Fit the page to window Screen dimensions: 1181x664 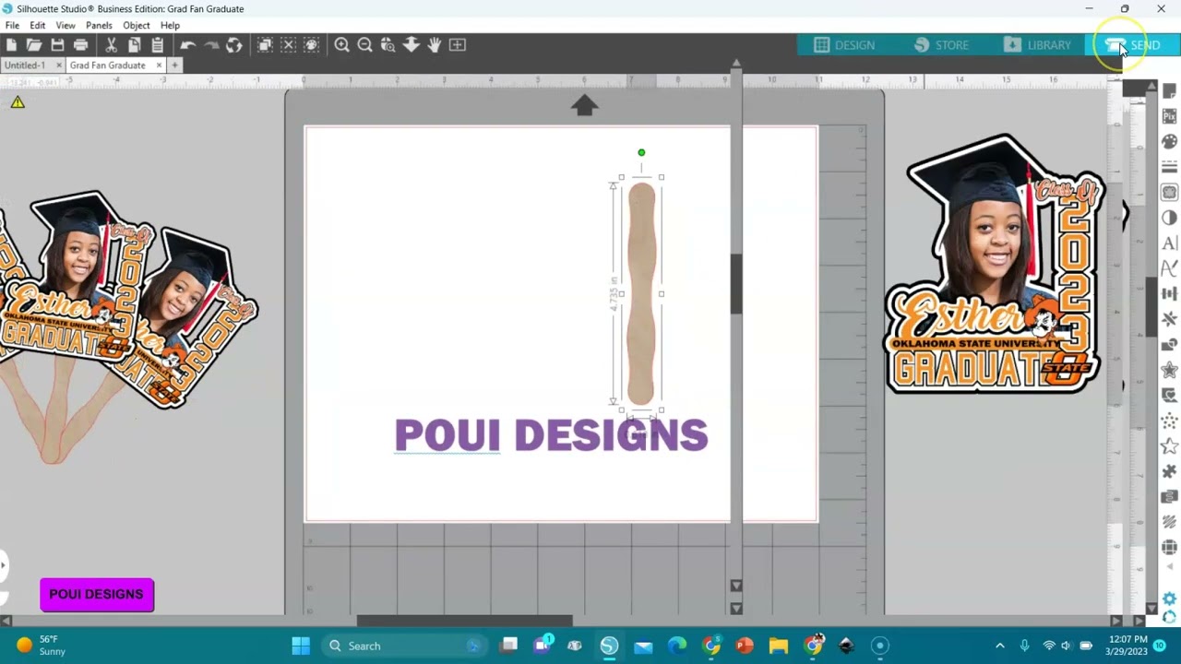(457, 45)
